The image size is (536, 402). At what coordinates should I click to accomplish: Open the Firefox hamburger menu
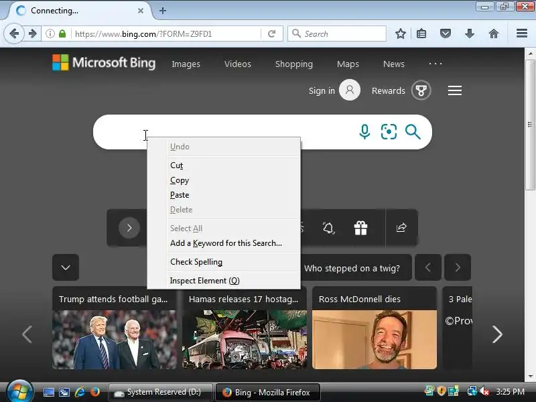tap(522, 33)
